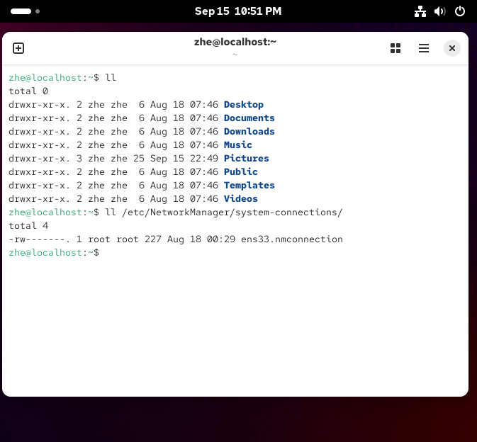The width and height of the screenshot is (477, 442).
Task: Click the workspace indicator dot
Action: pyautogui.click(x=38, y=11)
